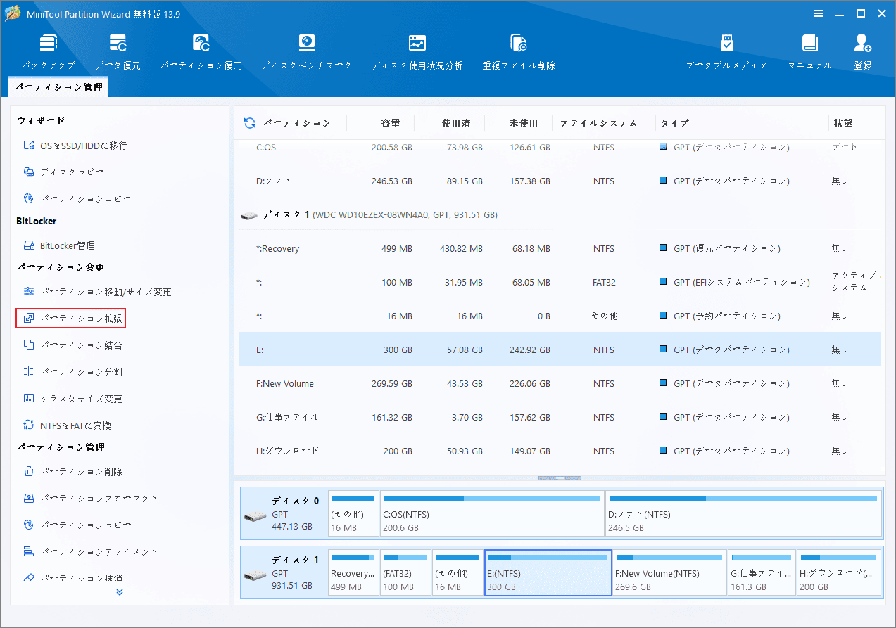Image resolution: width=896 pixels, height=628 pixels.
Task: Sort by ファイルシステム column header
Action: point(598,123)
